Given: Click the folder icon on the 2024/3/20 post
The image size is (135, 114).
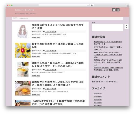Looking at the screenshot, I should point(44,89).
